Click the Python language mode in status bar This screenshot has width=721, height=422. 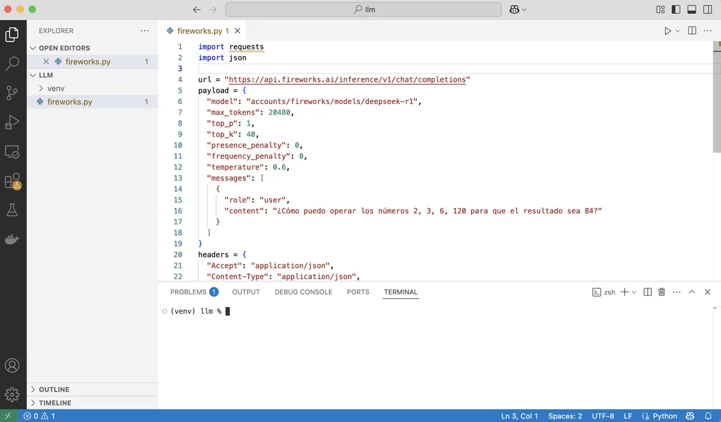660,416
